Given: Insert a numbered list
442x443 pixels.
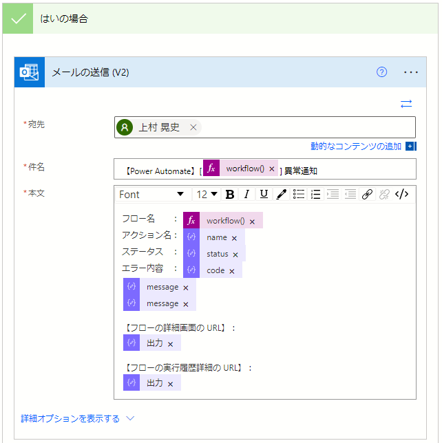Looking at the screenshot, I should [x=315, y=195].
